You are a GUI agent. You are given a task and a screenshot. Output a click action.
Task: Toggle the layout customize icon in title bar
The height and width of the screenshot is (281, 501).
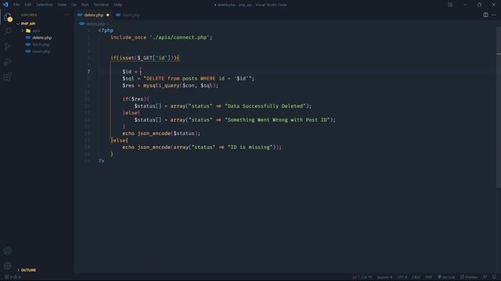pyautogui.click(x=450, y=5)
